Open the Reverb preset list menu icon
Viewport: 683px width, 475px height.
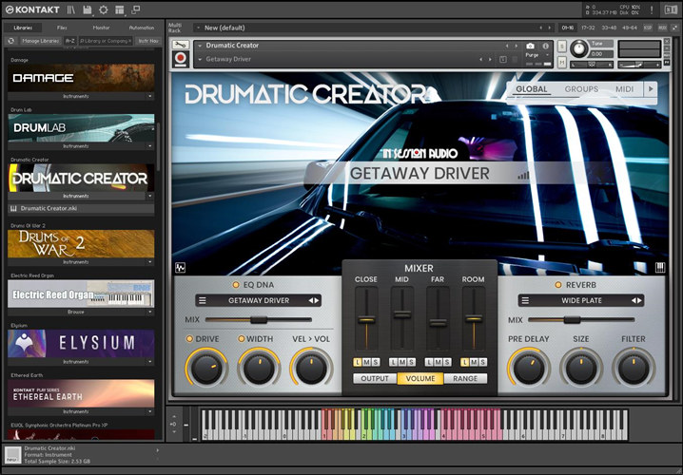pos(524,300)
